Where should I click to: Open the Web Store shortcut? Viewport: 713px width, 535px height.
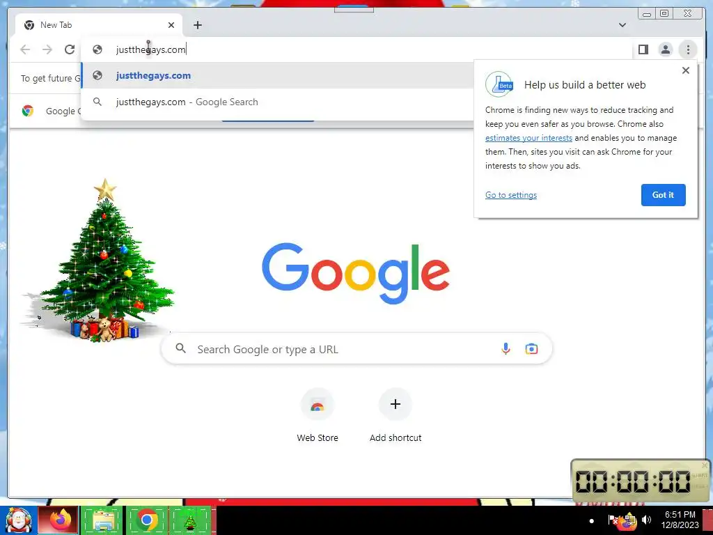(x=318, y=416)
